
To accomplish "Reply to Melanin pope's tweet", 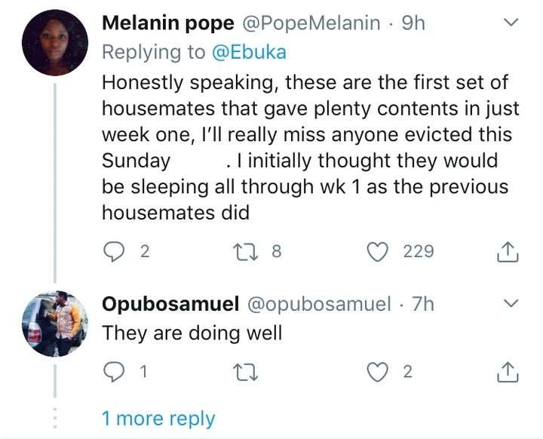I will pyautogui.click(x=114, y=251).
